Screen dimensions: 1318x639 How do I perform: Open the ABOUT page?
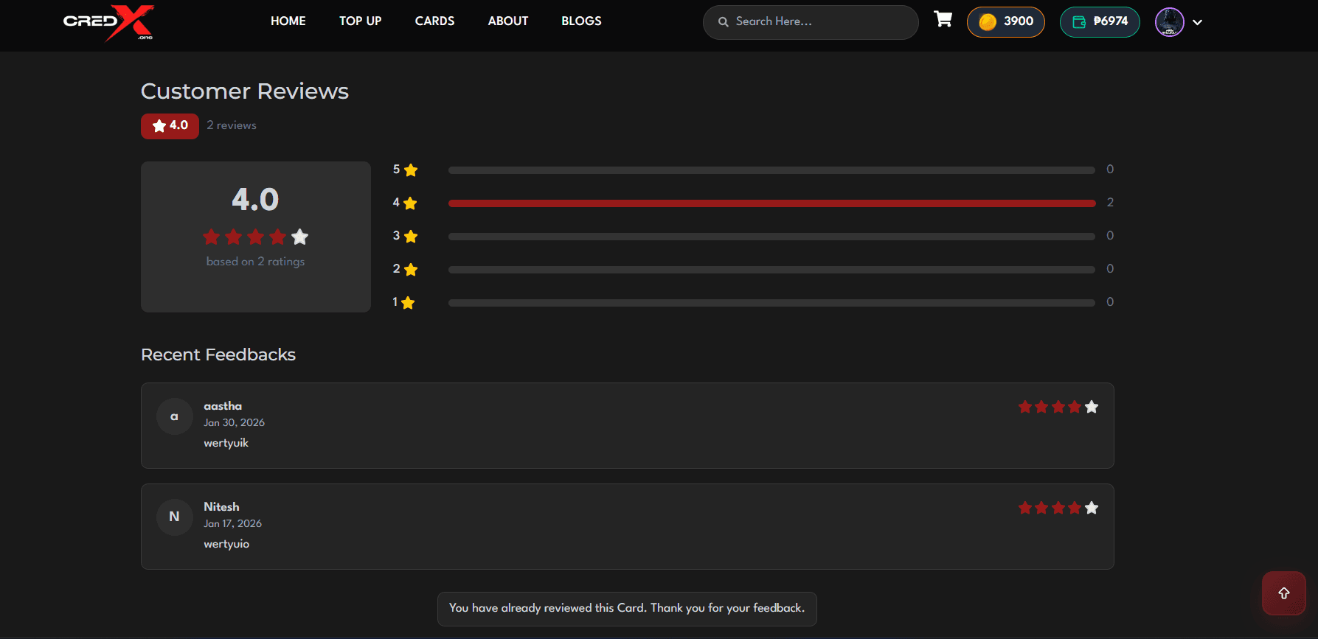tap(507, 21)
